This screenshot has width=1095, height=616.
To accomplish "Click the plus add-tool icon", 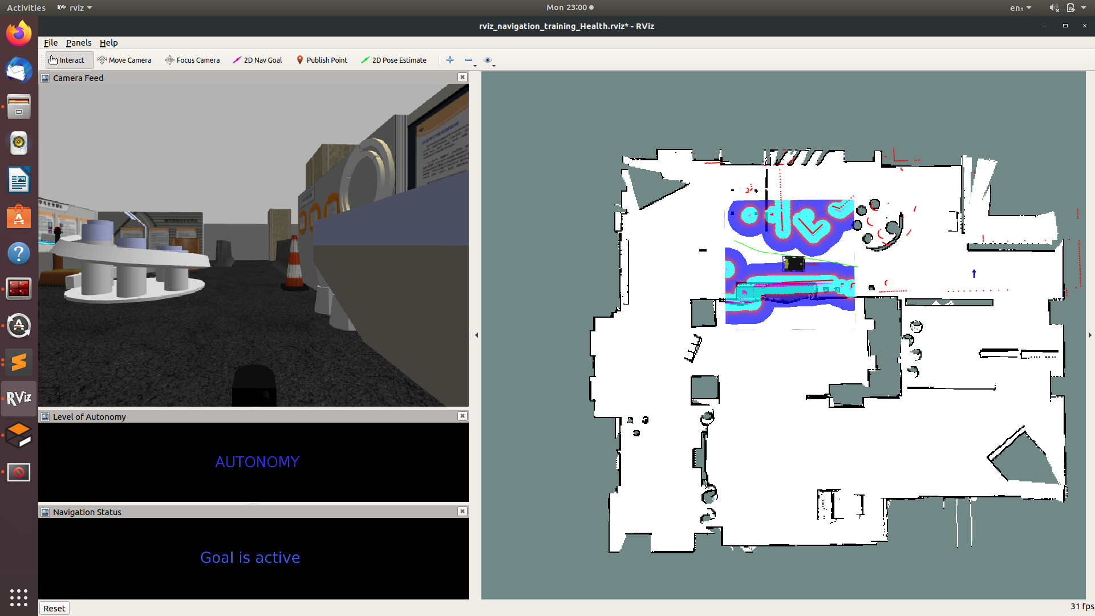I will point(450,60).
